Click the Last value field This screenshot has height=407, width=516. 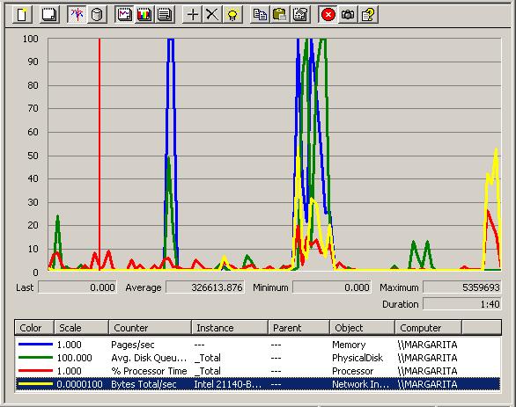pyautogui.click(x=77, y=287)
